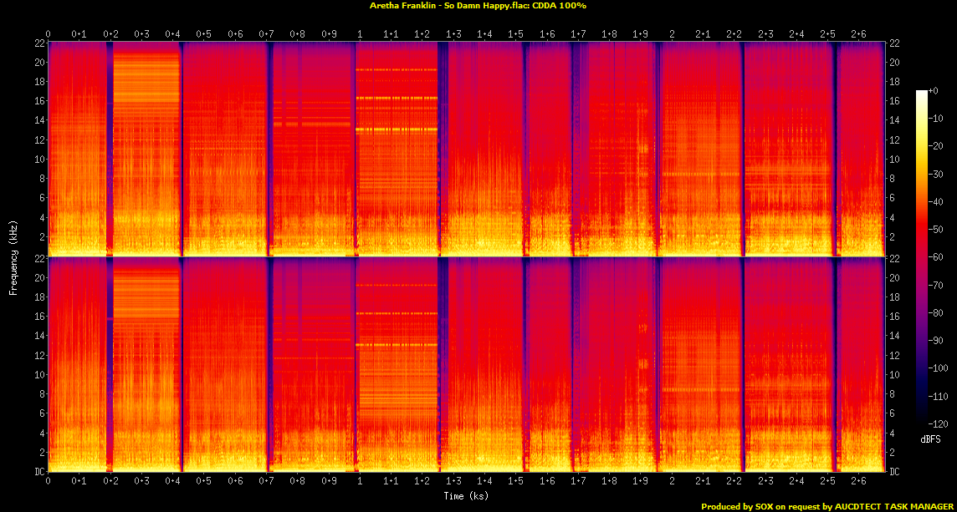Viewport: 957px width, 512px height.
Task: Click the red middle of the dBFS color bar
Action: click(x=921, y=242)
